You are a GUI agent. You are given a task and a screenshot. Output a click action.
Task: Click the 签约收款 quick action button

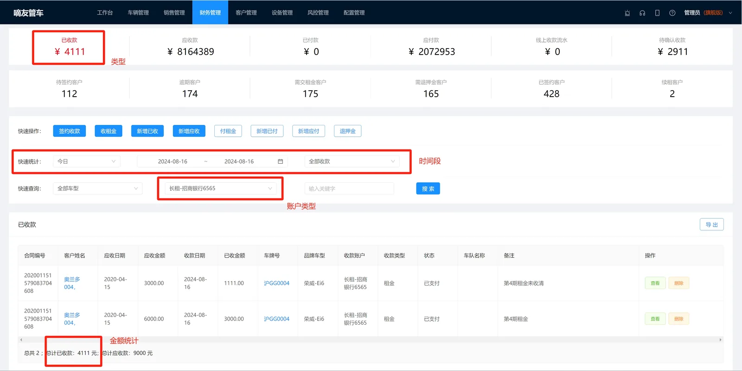70,131
